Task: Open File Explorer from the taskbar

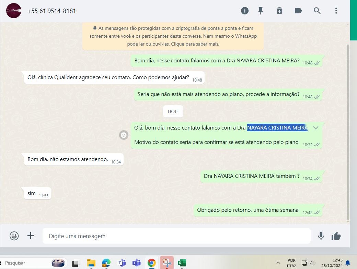Action: 91,263
